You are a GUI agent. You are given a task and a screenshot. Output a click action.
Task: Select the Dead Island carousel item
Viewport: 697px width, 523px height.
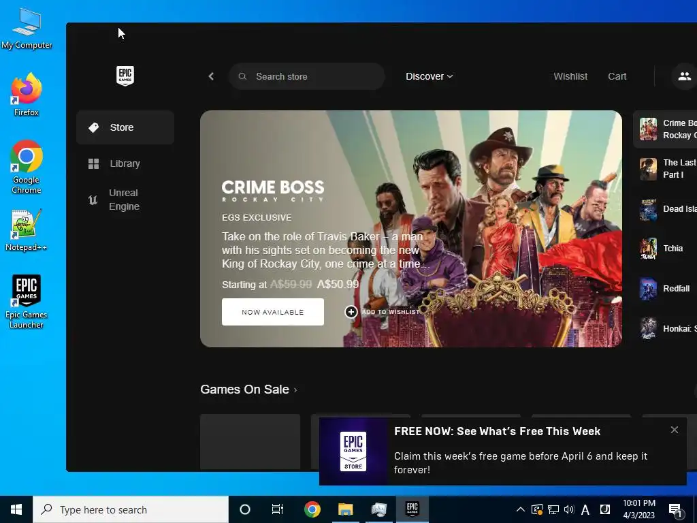coord(666,209)
